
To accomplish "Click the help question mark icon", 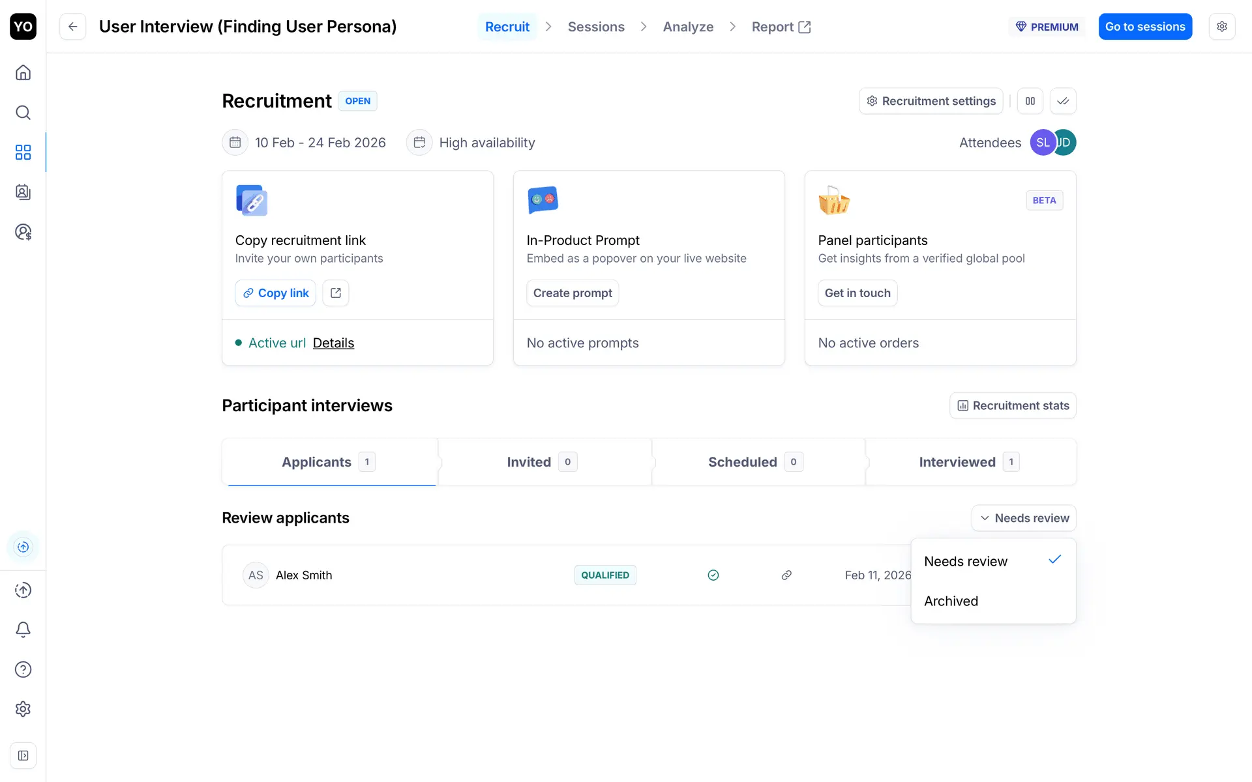I will click(x=23, y=669).
